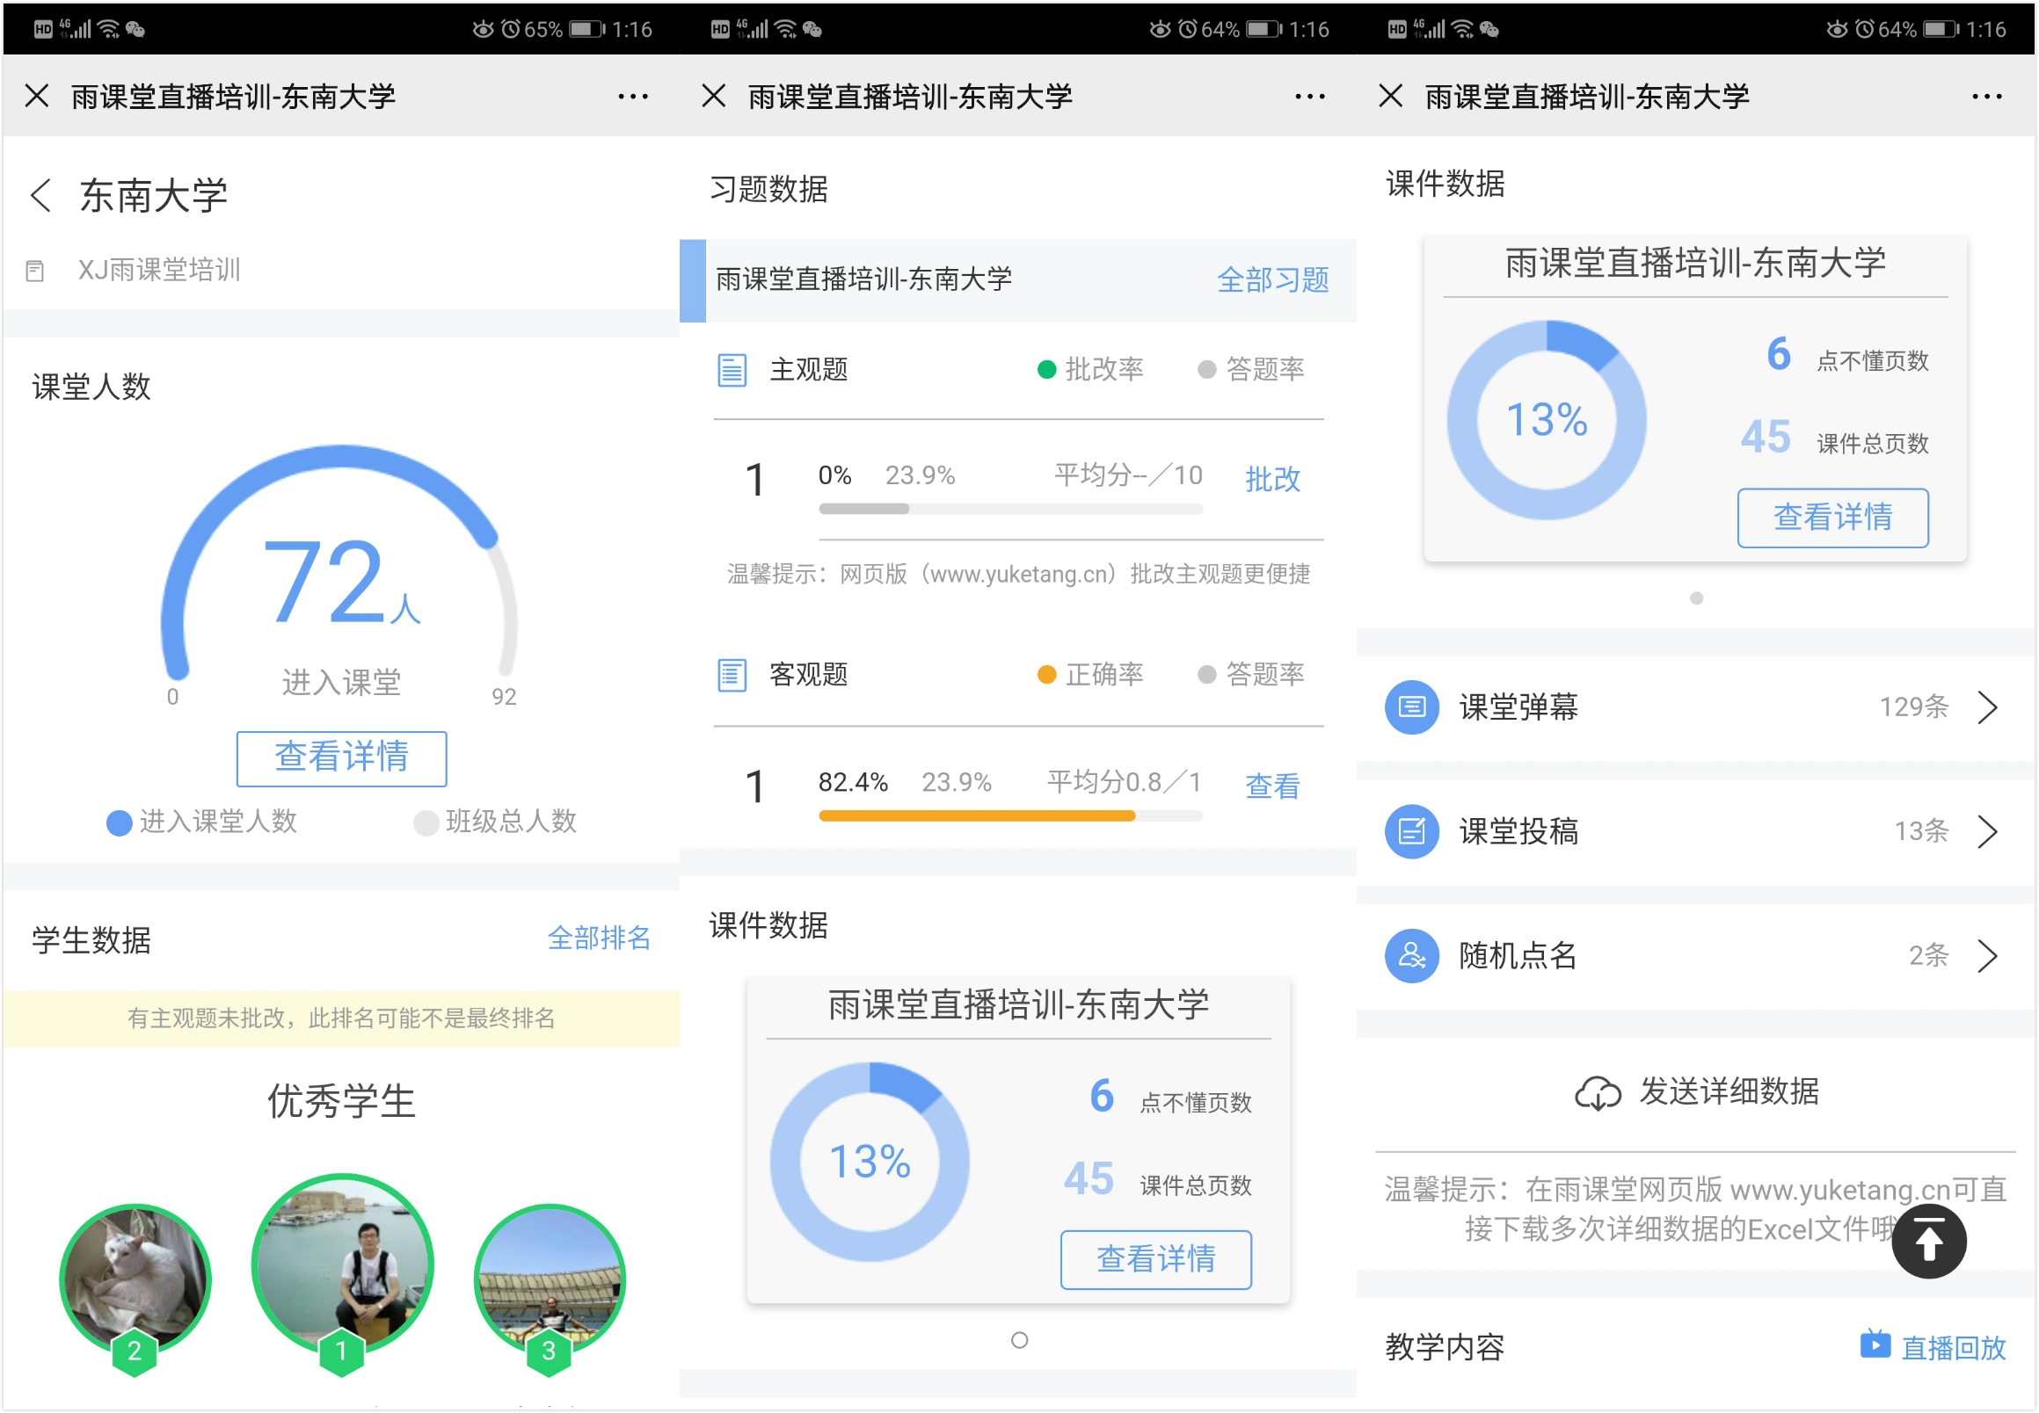This screenshot has width=2039, height=1413.
Task: Open 直播回放 live replay link
Action: tap(1953, 1347)
